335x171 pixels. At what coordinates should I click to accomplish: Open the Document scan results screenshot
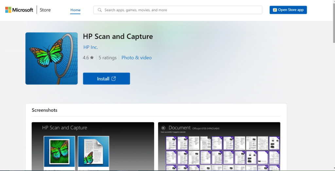click(x=219, y=146)
